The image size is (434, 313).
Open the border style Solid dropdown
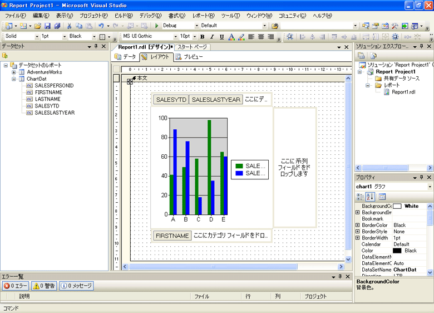37,37
